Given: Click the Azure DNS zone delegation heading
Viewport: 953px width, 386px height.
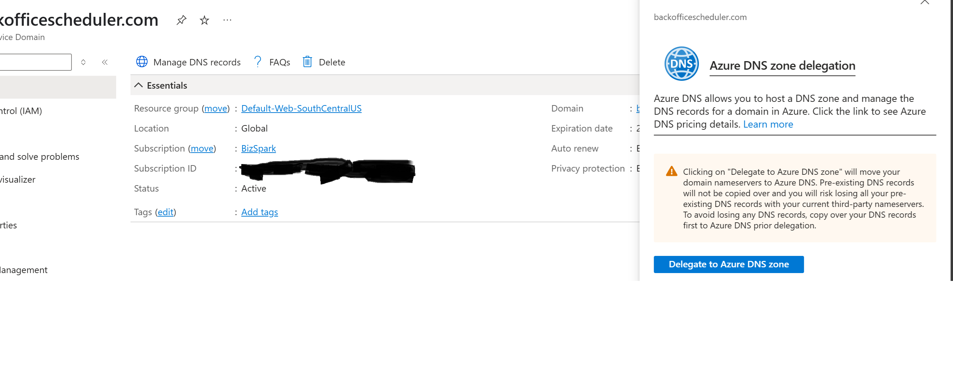Looking at the screenshot, I should tap(782, 65).
